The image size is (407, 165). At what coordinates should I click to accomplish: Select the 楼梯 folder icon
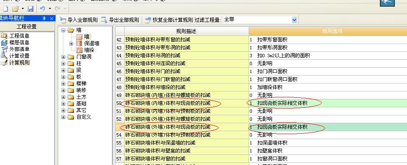(71, 84)
